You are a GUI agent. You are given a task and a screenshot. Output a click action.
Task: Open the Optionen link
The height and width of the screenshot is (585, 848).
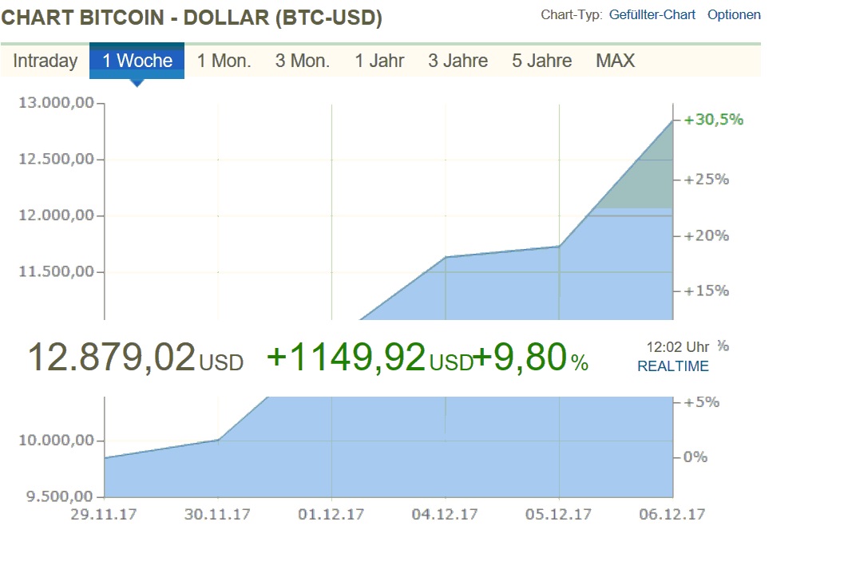pyautogui.click(x=734, y=14)
